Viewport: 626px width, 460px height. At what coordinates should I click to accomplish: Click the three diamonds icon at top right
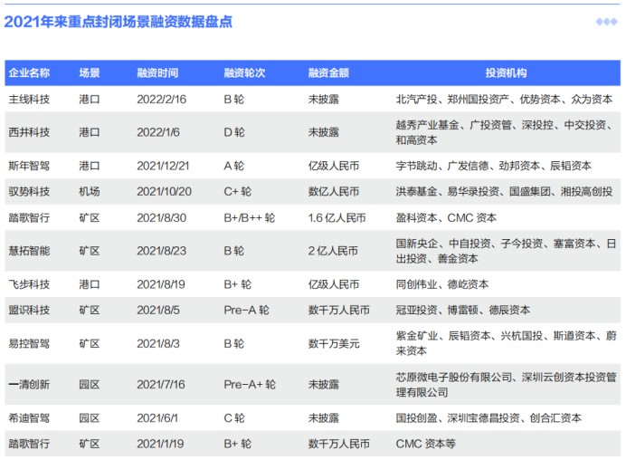[606, 22]
